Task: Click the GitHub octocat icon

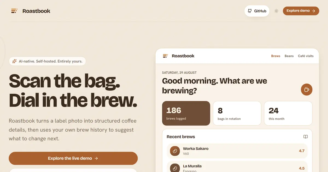Action: click(x=250, y=11)
